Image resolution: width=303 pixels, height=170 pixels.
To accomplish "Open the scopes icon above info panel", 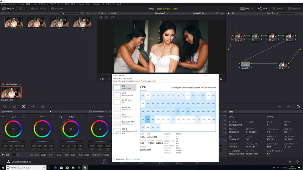I will [289, 107].
